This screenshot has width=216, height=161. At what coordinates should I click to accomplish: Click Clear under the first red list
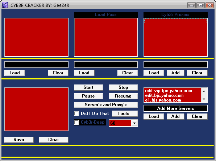pos(58,73)
